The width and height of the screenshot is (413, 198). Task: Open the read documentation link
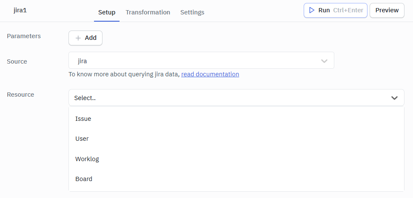(210, 74)
